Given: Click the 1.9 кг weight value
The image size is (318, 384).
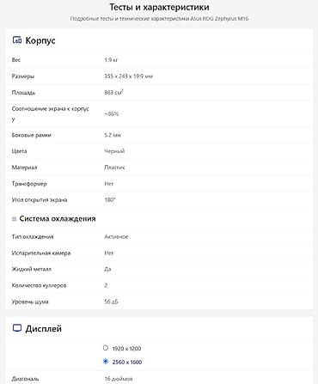Looking at the screenshot, I should click(111, 60).
